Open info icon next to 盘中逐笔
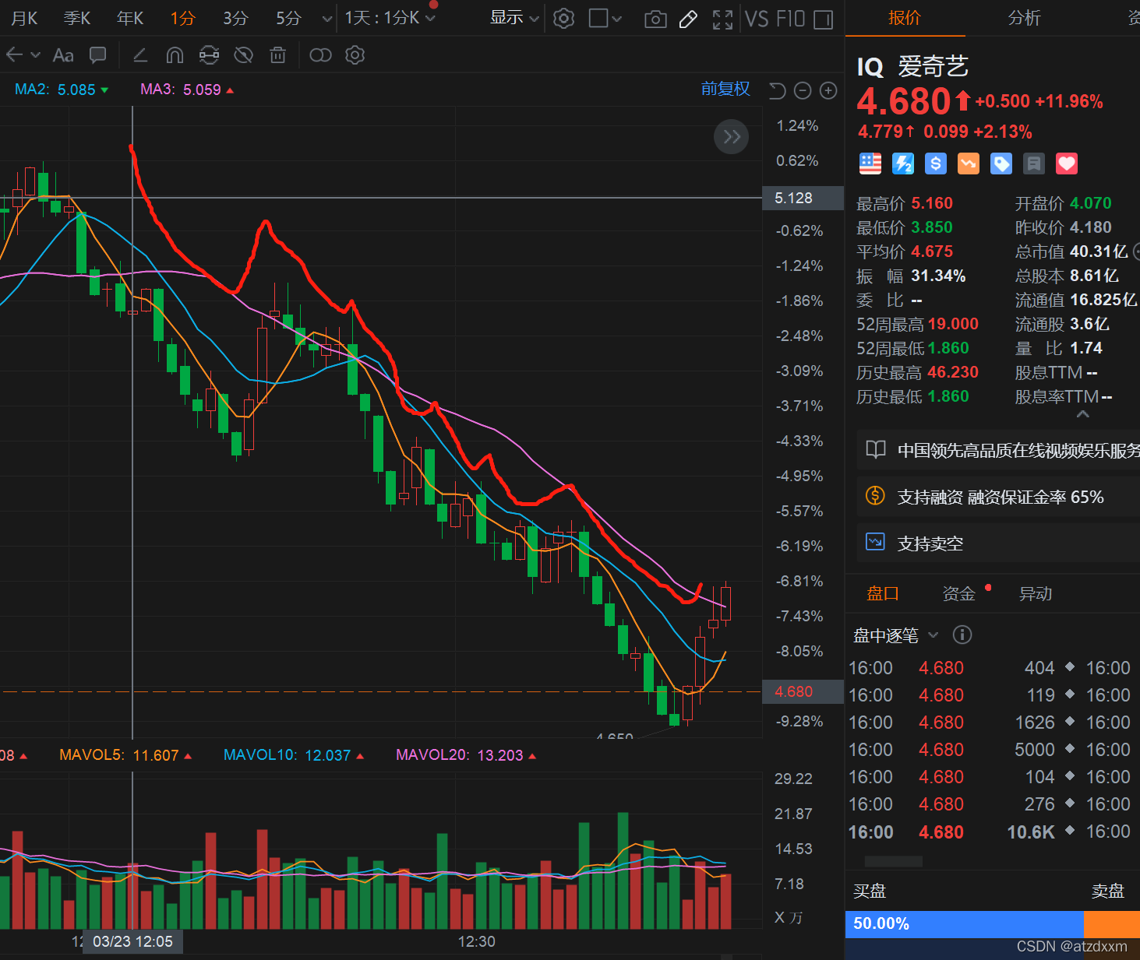Screen dimensions: 1140x960 point(962,635)
